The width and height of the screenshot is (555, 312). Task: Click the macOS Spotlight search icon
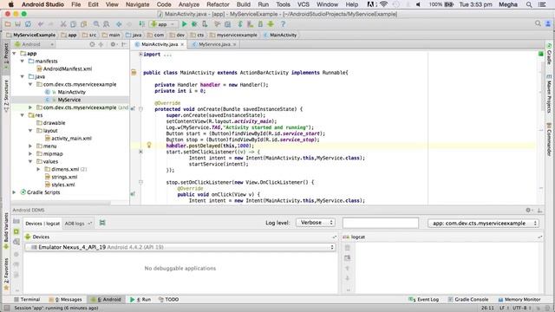point(529,4)
